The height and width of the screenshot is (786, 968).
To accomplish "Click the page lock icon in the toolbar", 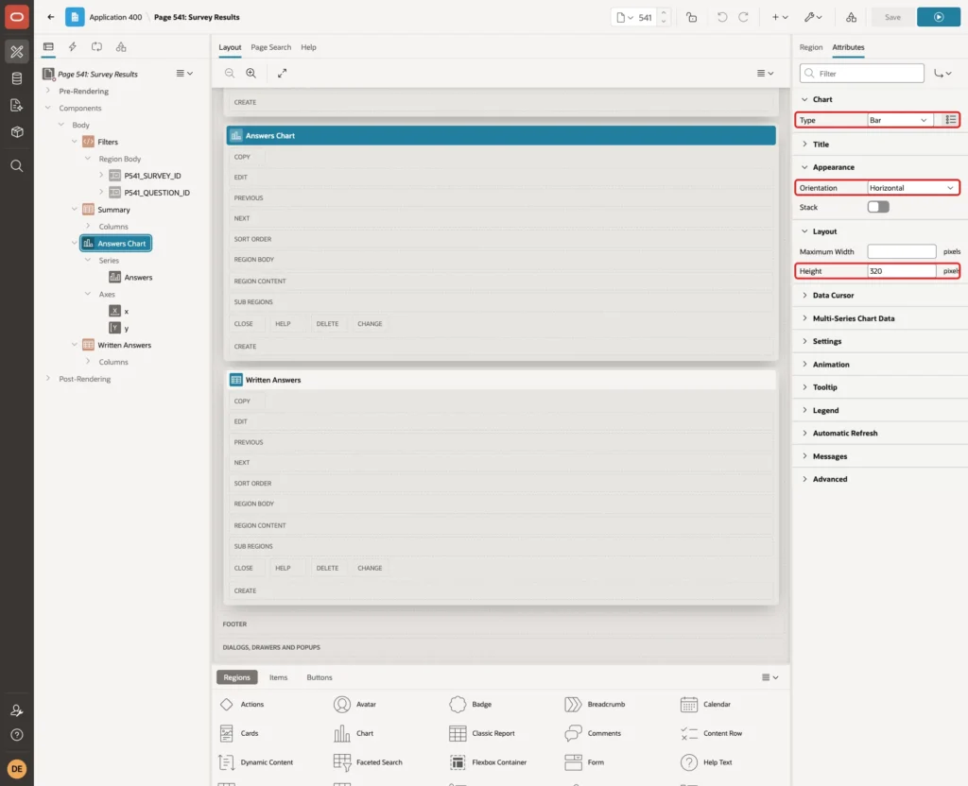I will (x=691, y=17).
